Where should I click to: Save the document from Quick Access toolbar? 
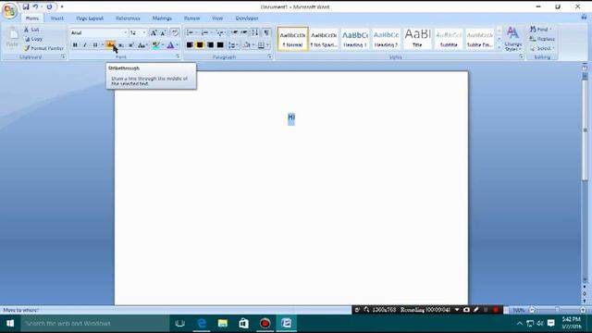pos(26,6)
